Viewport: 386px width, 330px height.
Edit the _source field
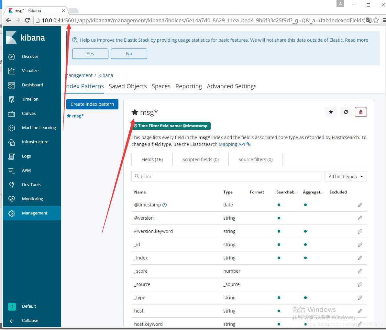pos(360,284)
